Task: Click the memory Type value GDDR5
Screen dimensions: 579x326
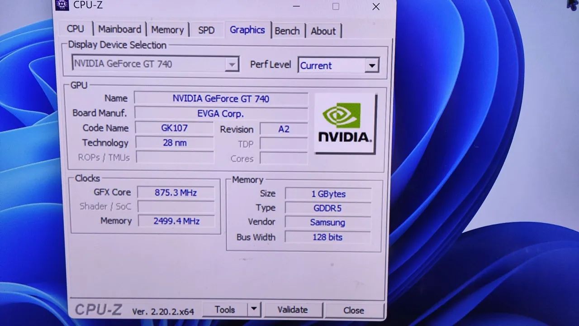Action: (x=327, y=208)
